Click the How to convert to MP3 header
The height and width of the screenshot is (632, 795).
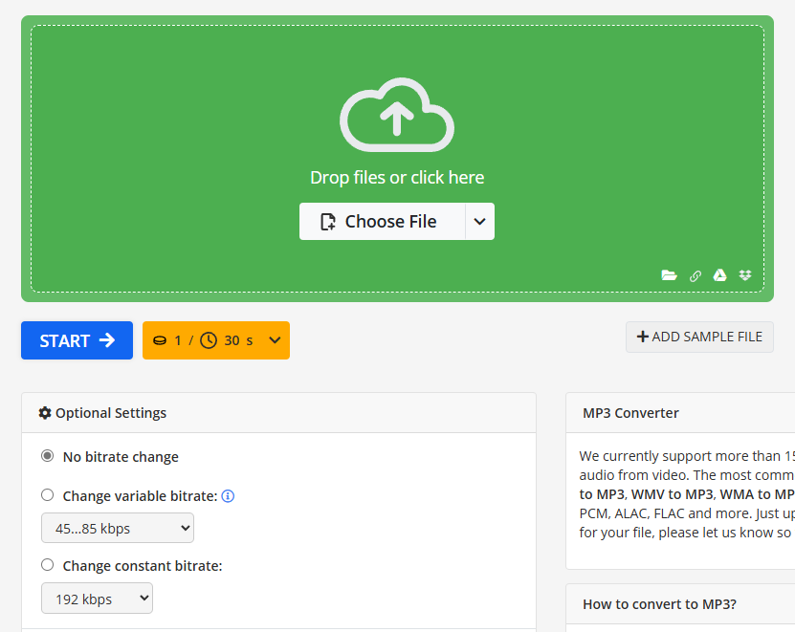pyautogui.click(x=659, y=604)
